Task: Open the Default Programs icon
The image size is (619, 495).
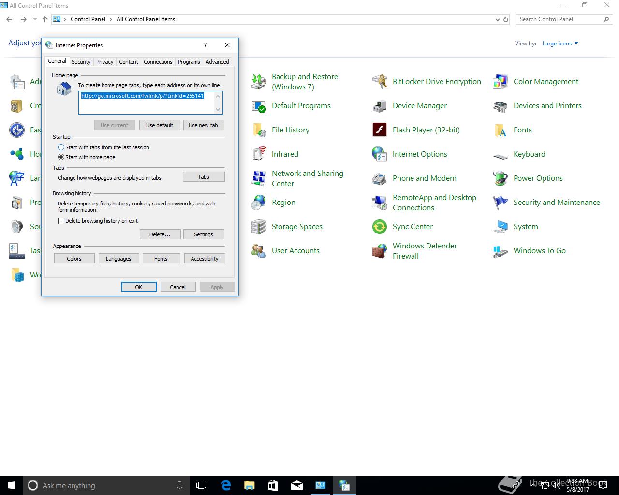Action: [259, 106]
